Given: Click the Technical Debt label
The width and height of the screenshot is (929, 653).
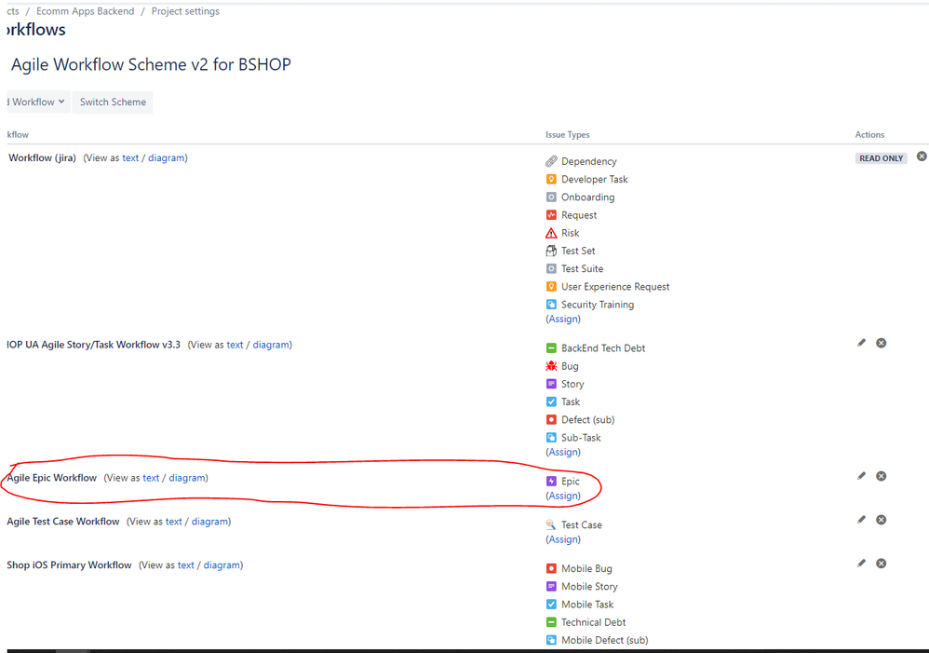Looking at the screenshot, I should click(x=594, y=622).
